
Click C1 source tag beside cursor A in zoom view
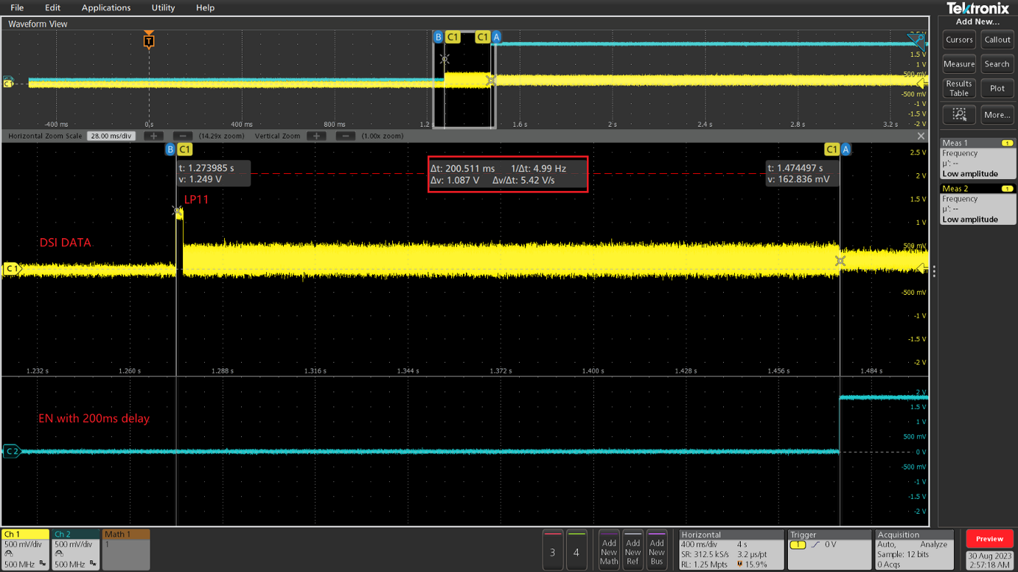tap(832, 150)
